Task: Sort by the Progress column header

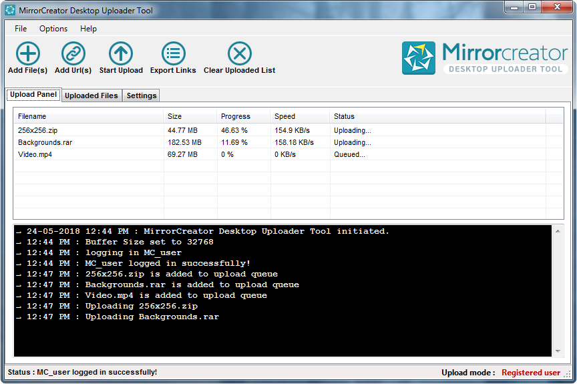Action: (x=243, y=116)
